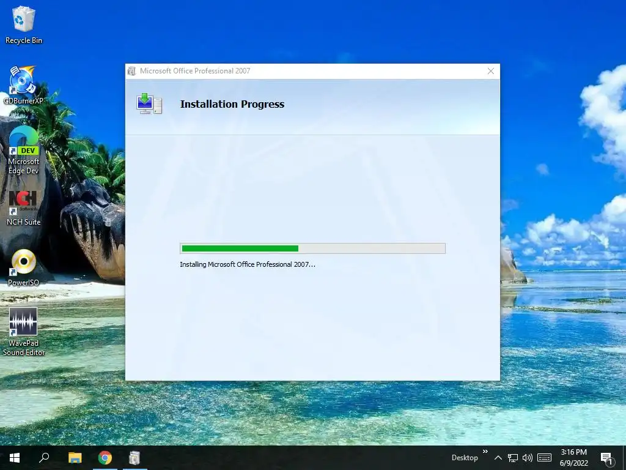
Task: Open the Windows Start menu
Action: coord(15,458)
